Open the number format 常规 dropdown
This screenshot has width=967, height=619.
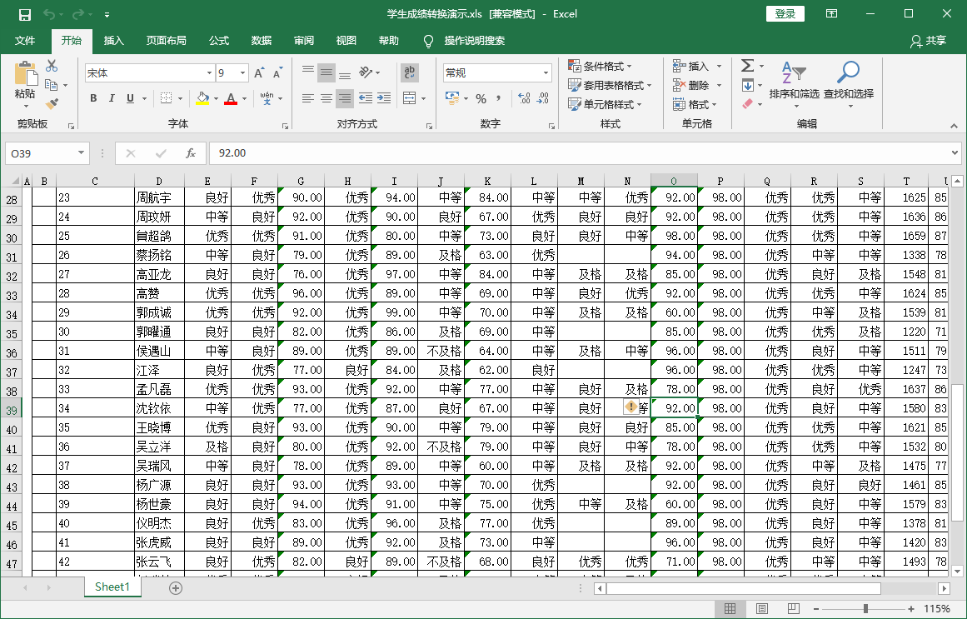pos(546,72)
